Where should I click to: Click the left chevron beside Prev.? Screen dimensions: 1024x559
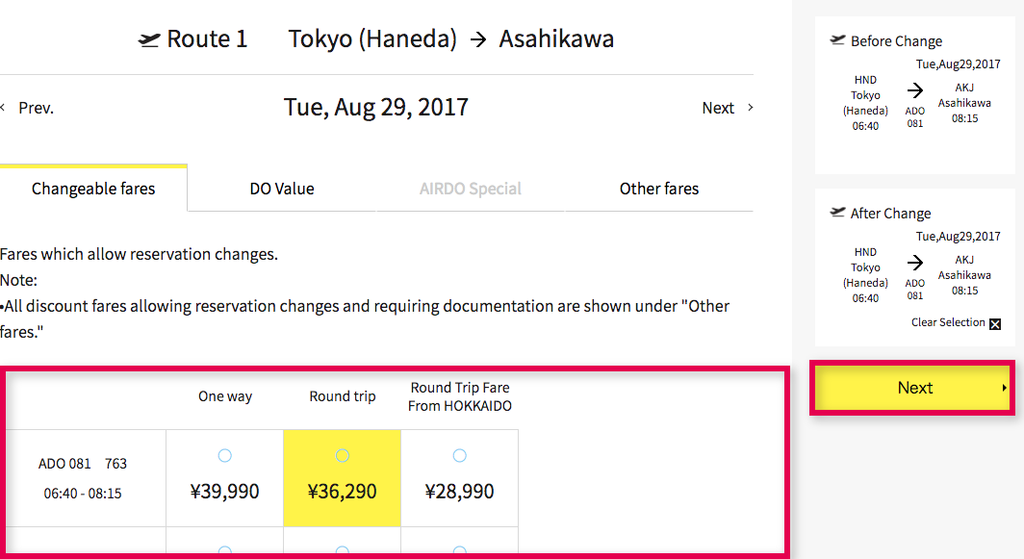pos(3,107)
